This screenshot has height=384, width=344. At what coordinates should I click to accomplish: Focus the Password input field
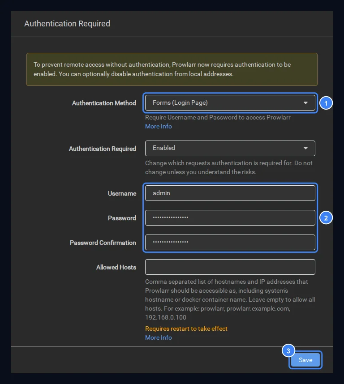[x=230, y=218]
